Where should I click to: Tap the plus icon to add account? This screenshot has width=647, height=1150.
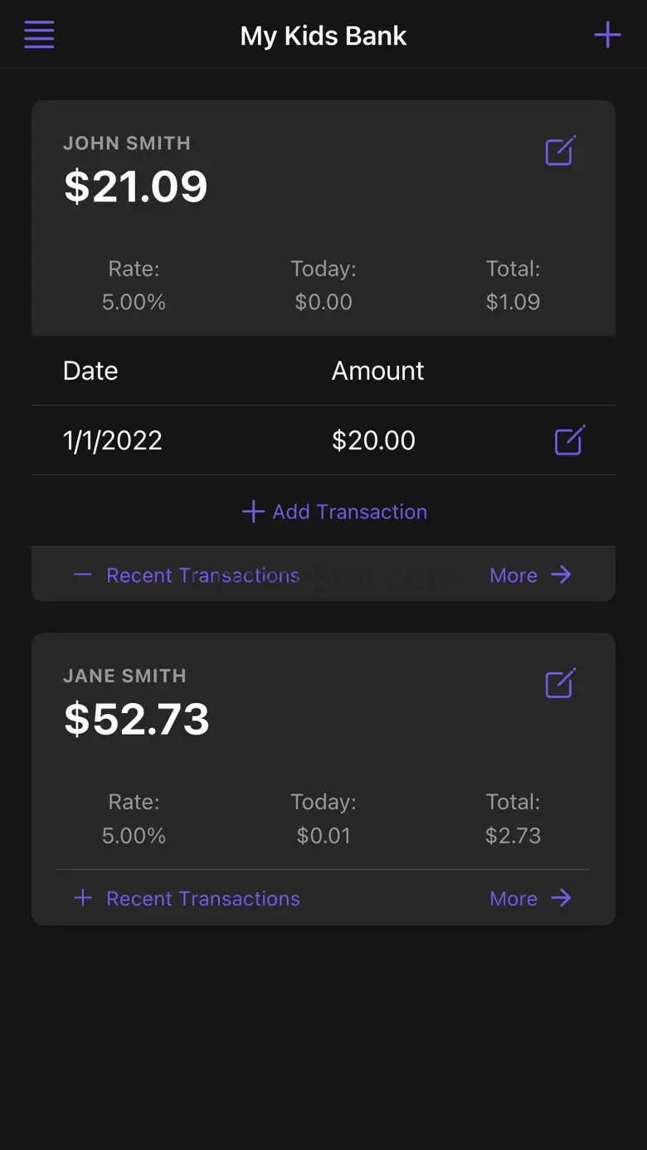607,35
